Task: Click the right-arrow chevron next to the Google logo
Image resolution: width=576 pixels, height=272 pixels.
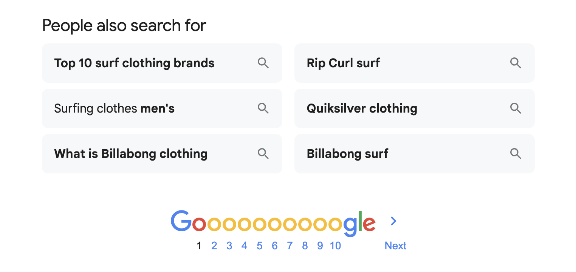Action: click(x=393, y=221)
